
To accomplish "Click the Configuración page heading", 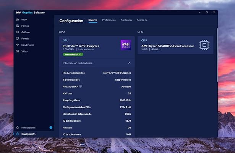I will click(x=71, y=21).
